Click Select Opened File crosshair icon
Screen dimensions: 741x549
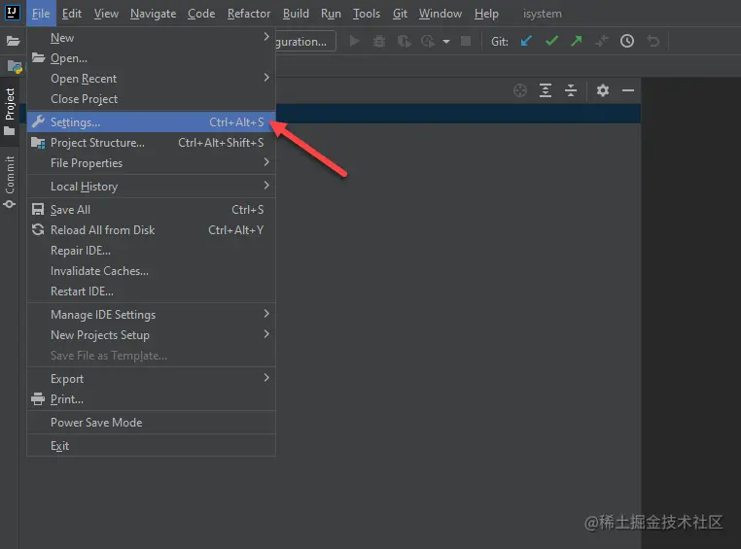tap(520, 90)
